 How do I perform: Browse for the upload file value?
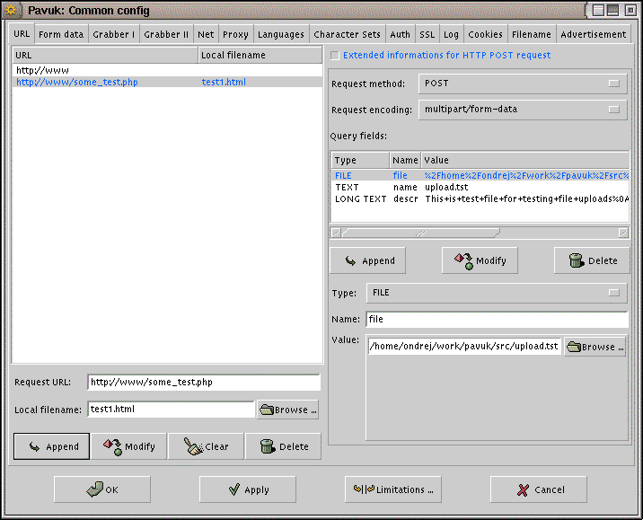coord(595,347)
